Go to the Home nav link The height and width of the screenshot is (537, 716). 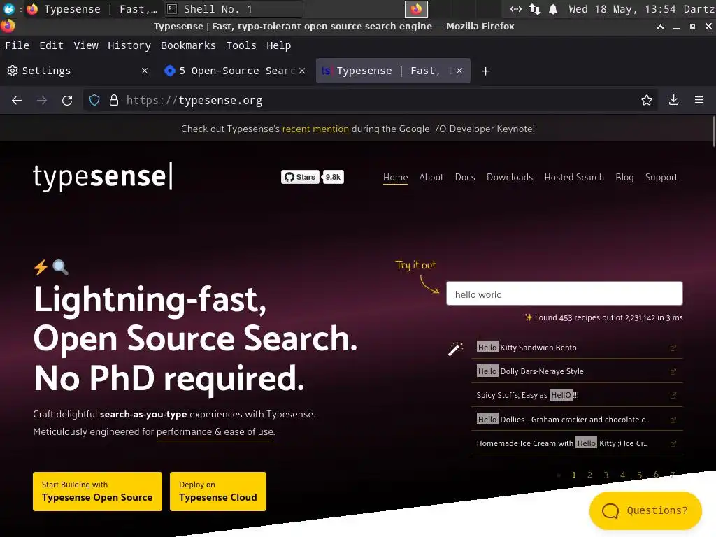coord(396,177)
